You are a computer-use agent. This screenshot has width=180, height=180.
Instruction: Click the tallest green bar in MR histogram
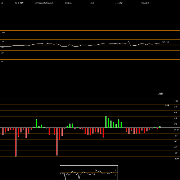pos(106,122)
